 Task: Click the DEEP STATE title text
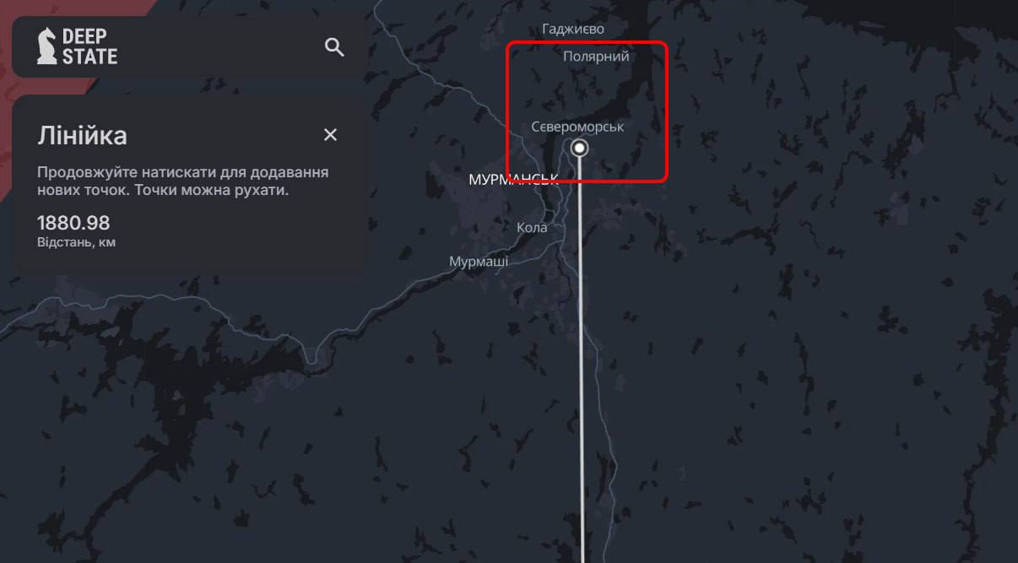tap(89, 46)
